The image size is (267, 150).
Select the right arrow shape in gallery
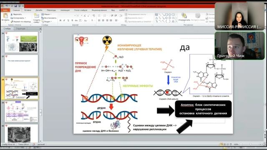[166, 18]
